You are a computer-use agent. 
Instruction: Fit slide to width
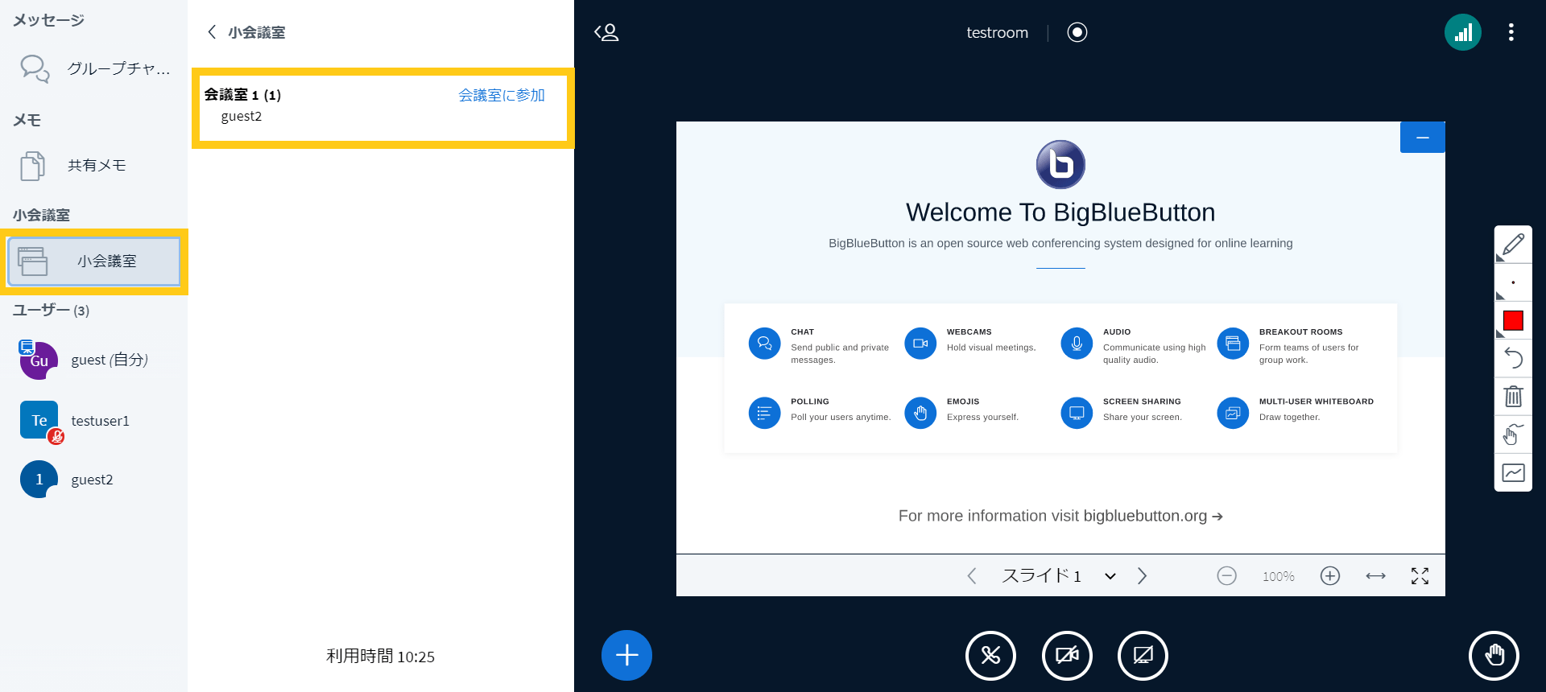(x=1375, y=575)
